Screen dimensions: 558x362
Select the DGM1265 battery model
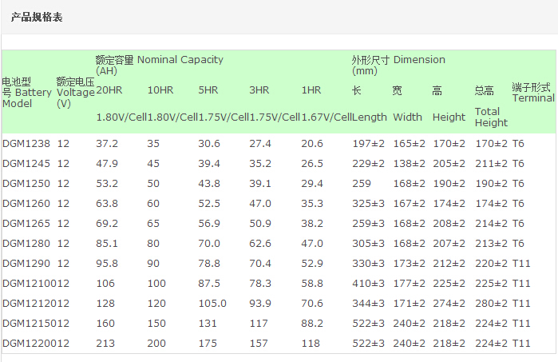click(26, 224)
